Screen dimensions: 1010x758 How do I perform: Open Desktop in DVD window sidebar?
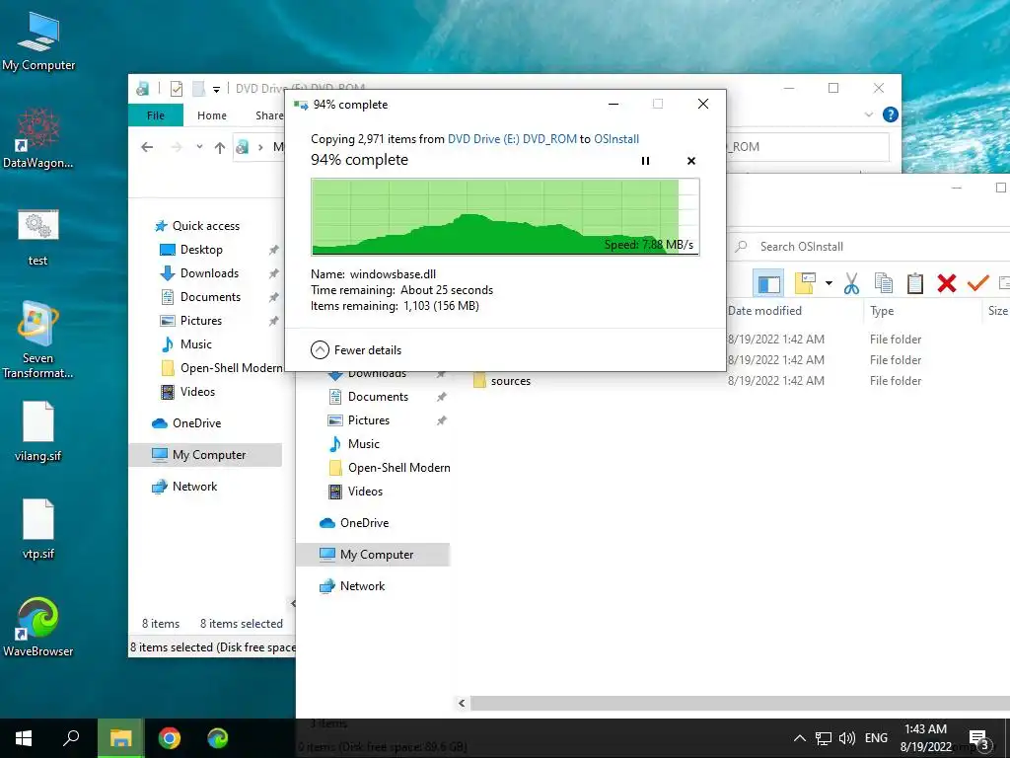191,250
